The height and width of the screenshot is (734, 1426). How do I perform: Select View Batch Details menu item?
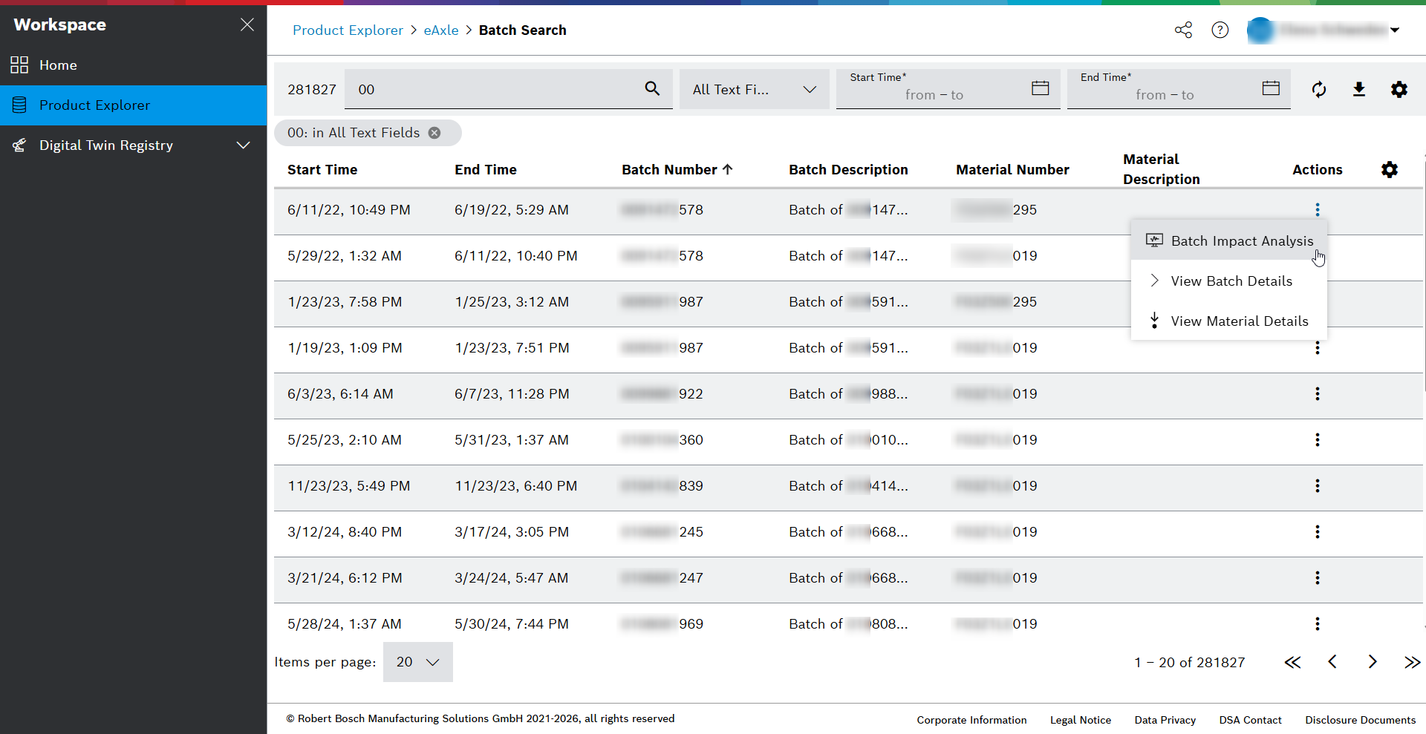[1229, 281]
